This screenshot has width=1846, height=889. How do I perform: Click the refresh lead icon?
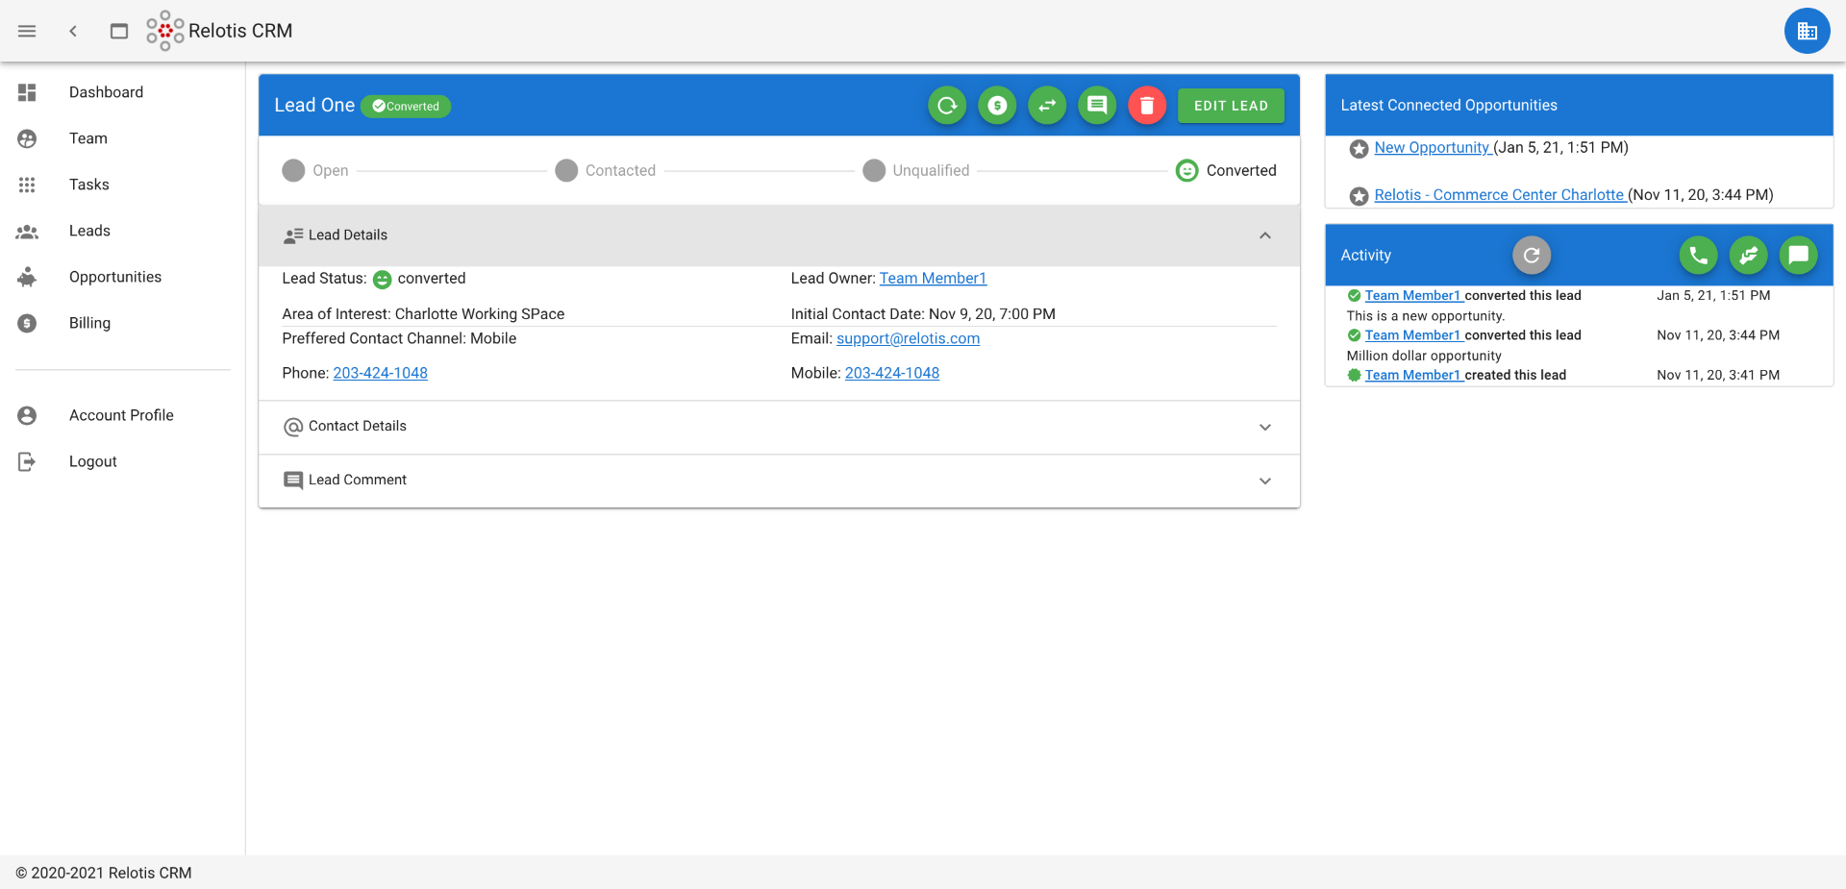[x=946, y=105]
